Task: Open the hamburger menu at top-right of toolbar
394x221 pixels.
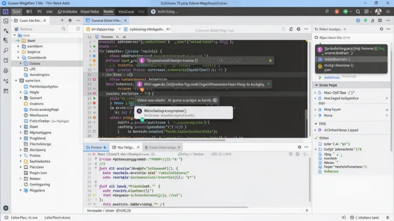Action: coord(388,11)
